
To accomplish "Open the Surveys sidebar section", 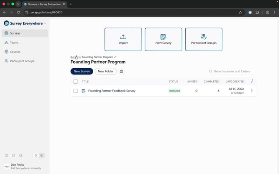I will 25,33.
